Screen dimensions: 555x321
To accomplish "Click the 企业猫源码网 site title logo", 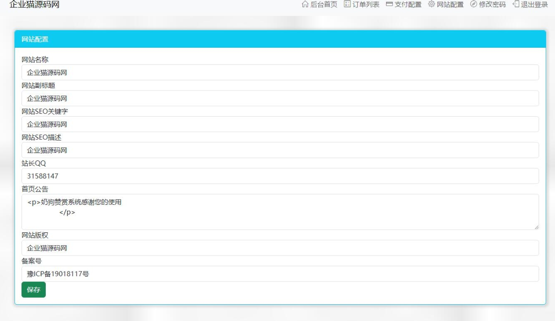I will 35,5.
